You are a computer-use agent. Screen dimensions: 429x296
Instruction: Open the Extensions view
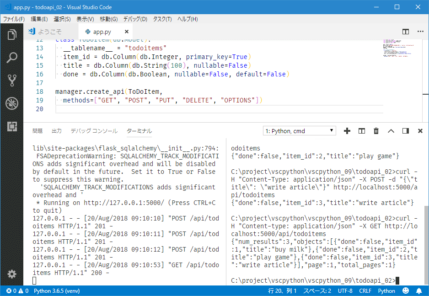click(x=12, y=126)
